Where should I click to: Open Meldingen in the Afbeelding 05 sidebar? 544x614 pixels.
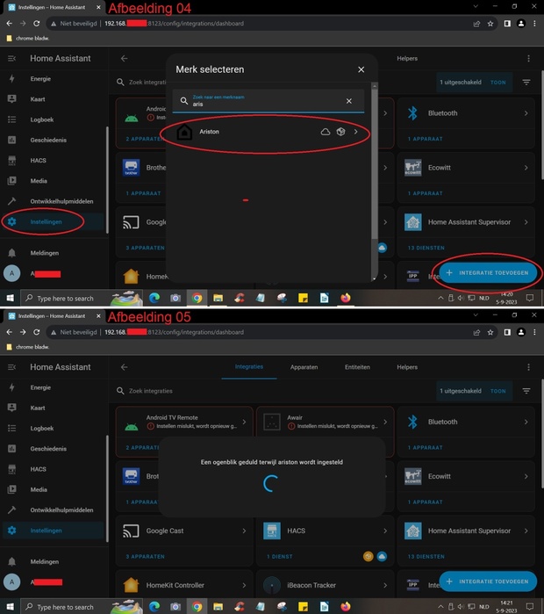point(45,561)
